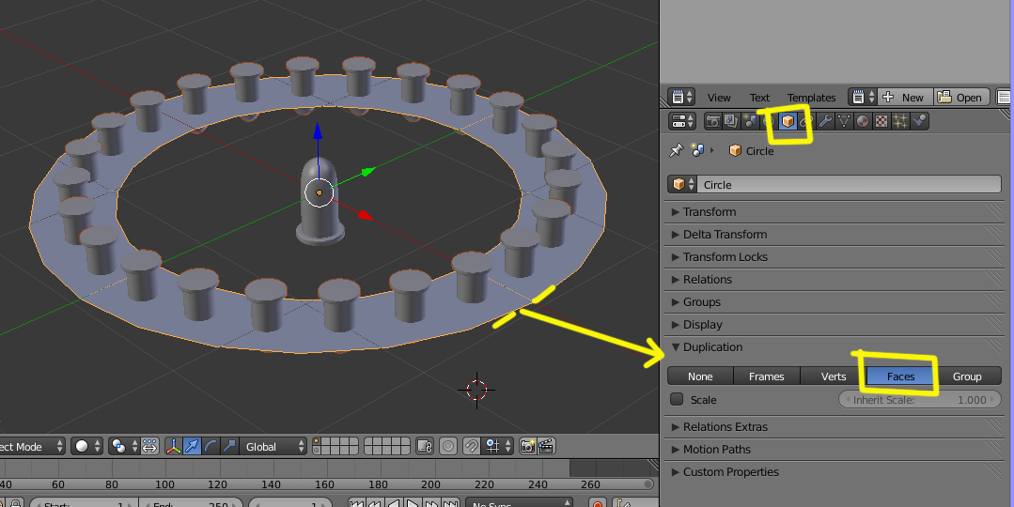
Task: Click the Circle object name field
Action: [850, 184]
